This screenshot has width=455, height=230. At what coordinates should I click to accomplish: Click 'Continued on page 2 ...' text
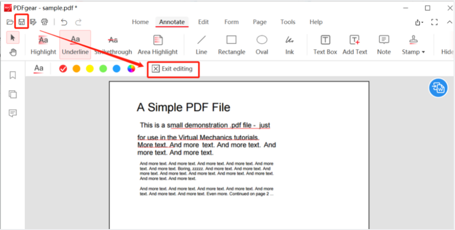click(x=251, y=194)
